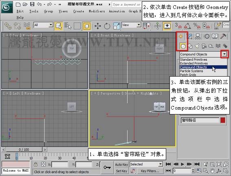Select the Space Warps category button
Viewport: 231px width, 176px height.
pyautogui.click(x=218, y=46)
